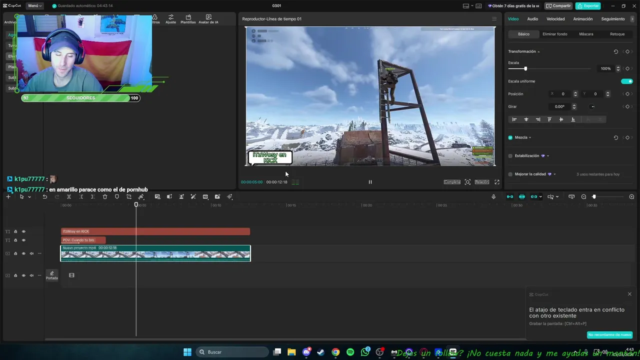Mute the Nuevo proyecto video track

(31, 253)
